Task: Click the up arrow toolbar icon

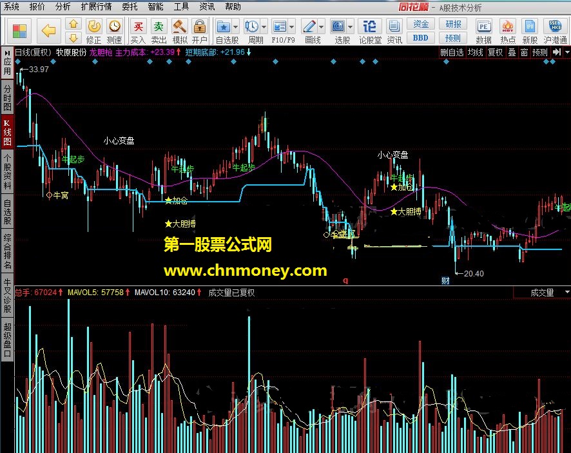Action: tap(73, 24)
